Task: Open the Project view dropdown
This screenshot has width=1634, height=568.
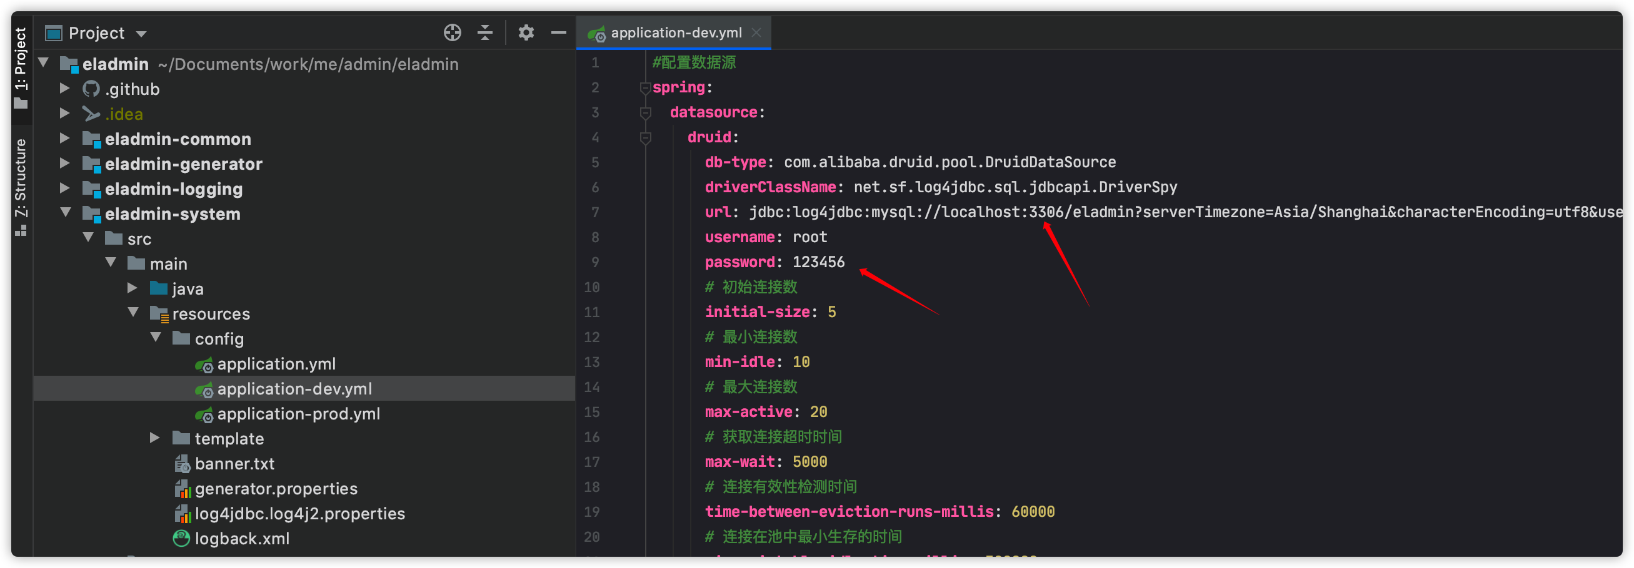Action: click(141, 34)
